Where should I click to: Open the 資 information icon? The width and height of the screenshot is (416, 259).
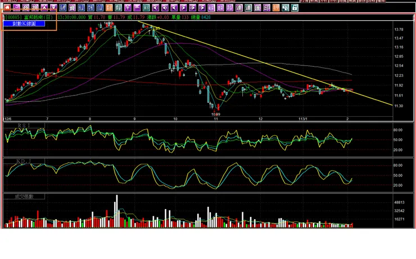(x=72, y=8)
